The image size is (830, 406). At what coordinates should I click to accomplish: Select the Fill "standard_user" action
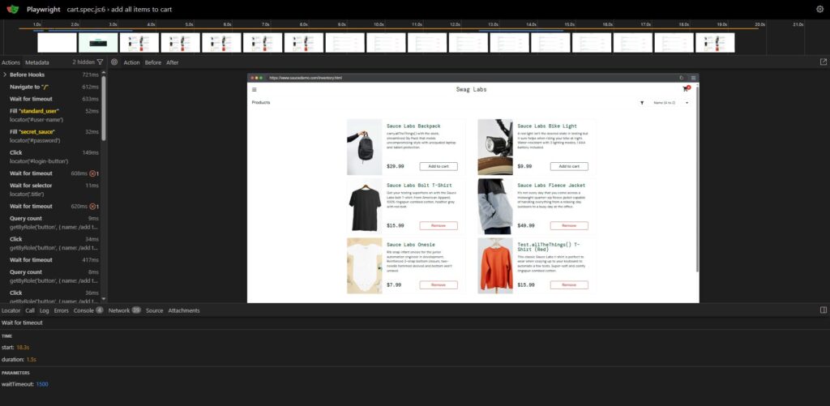pos(51,115)
